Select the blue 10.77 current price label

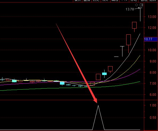[x=151, y=39]
